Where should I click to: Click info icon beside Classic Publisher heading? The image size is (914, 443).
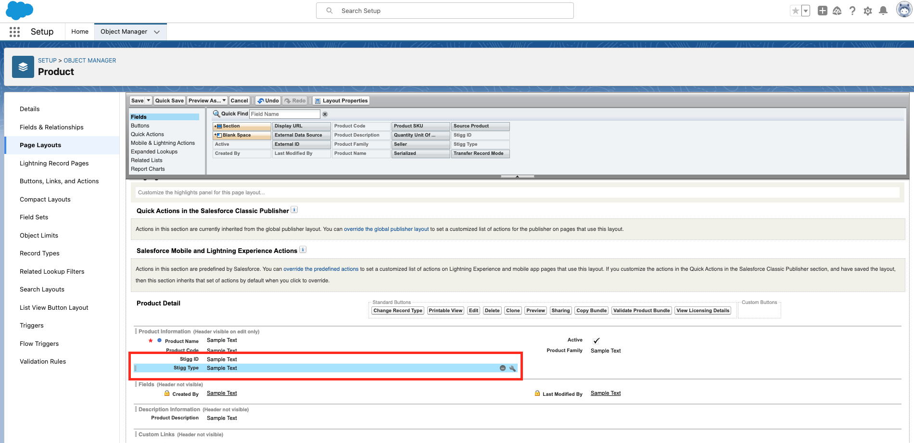[294, 210]
